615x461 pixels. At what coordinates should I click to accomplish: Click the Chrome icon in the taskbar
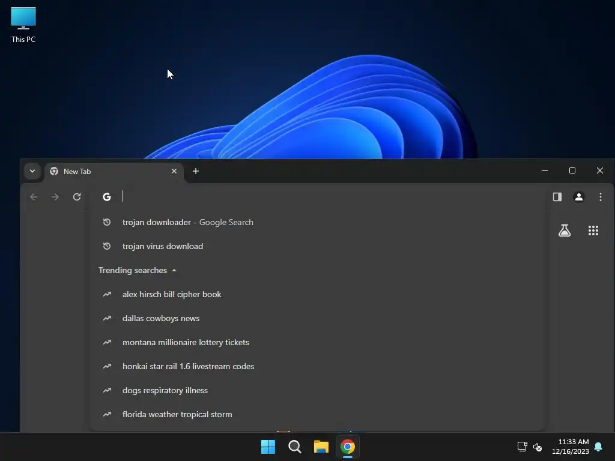[348, 447]
